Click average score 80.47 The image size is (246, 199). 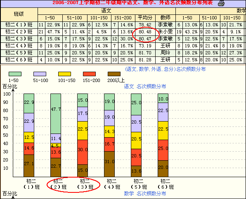(x=145, y=39)
